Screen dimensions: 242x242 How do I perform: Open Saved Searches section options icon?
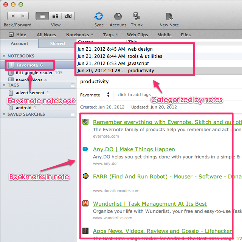[x=73, y=114]
